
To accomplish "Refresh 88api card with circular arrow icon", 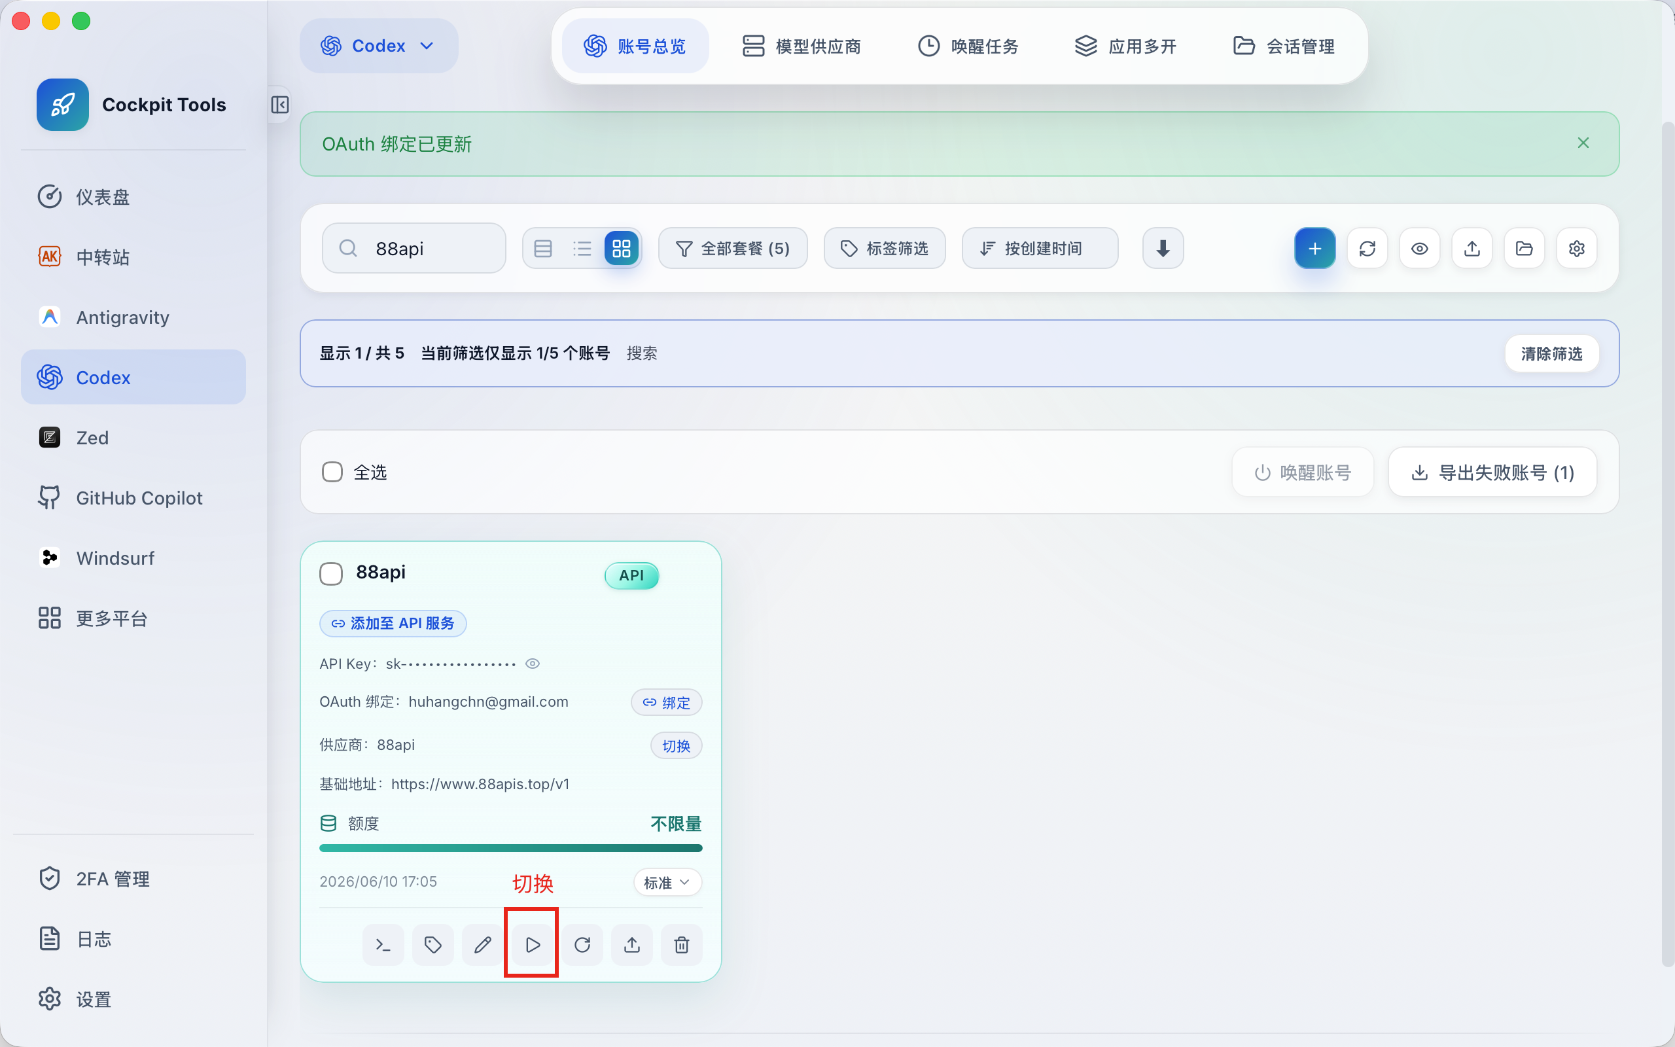I will pyautogui.click(x=582, y=944).
